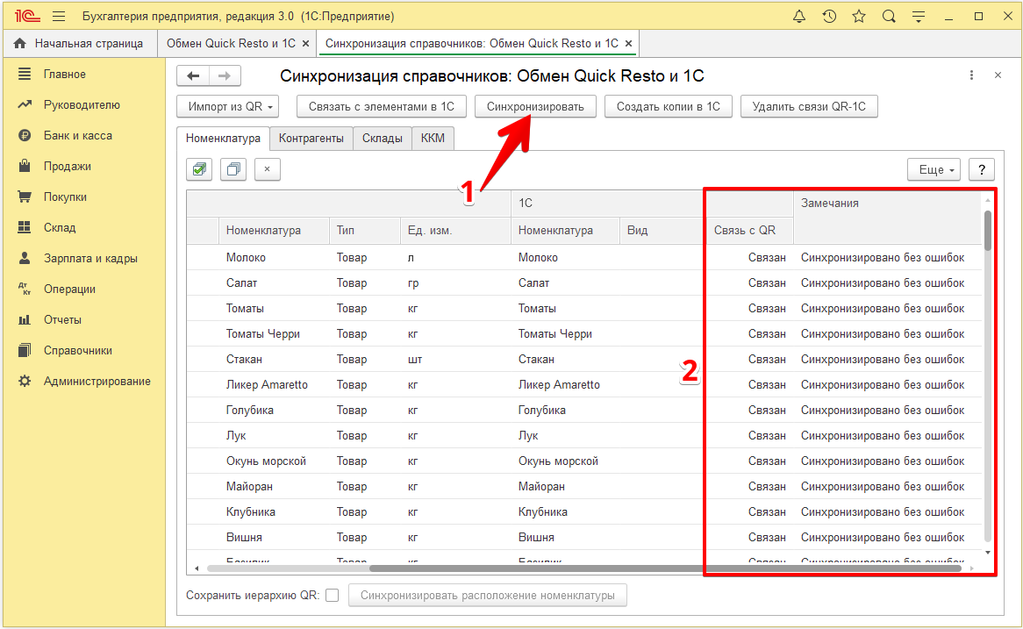Switch to Склады tab

click(383, 139)
